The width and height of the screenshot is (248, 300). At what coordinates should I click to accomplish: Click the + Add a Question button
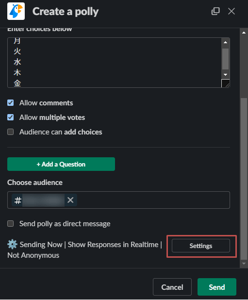[61, 164]
